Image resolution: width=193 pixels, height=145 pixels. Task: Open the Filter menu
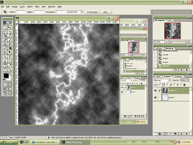pyautogui.click(x=37, y=7)
